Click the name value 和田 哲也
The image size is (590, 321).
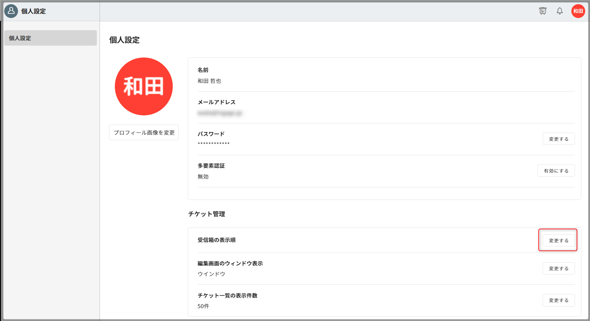209,81
